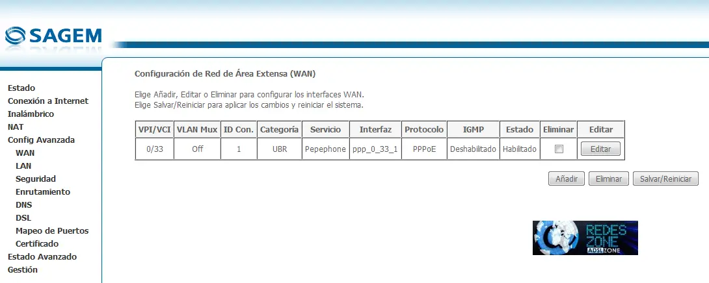Click the Servicio column header
This screenshot has width=709, height=283.
tap(326, 130)
